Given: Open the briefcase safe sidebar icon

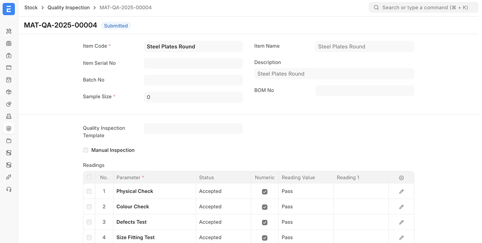Looking at the screenshot, I should pos(9,56).
